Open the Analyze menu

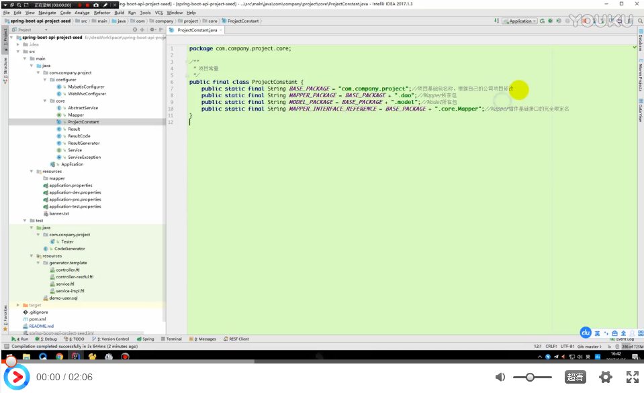tap(82, 12)
